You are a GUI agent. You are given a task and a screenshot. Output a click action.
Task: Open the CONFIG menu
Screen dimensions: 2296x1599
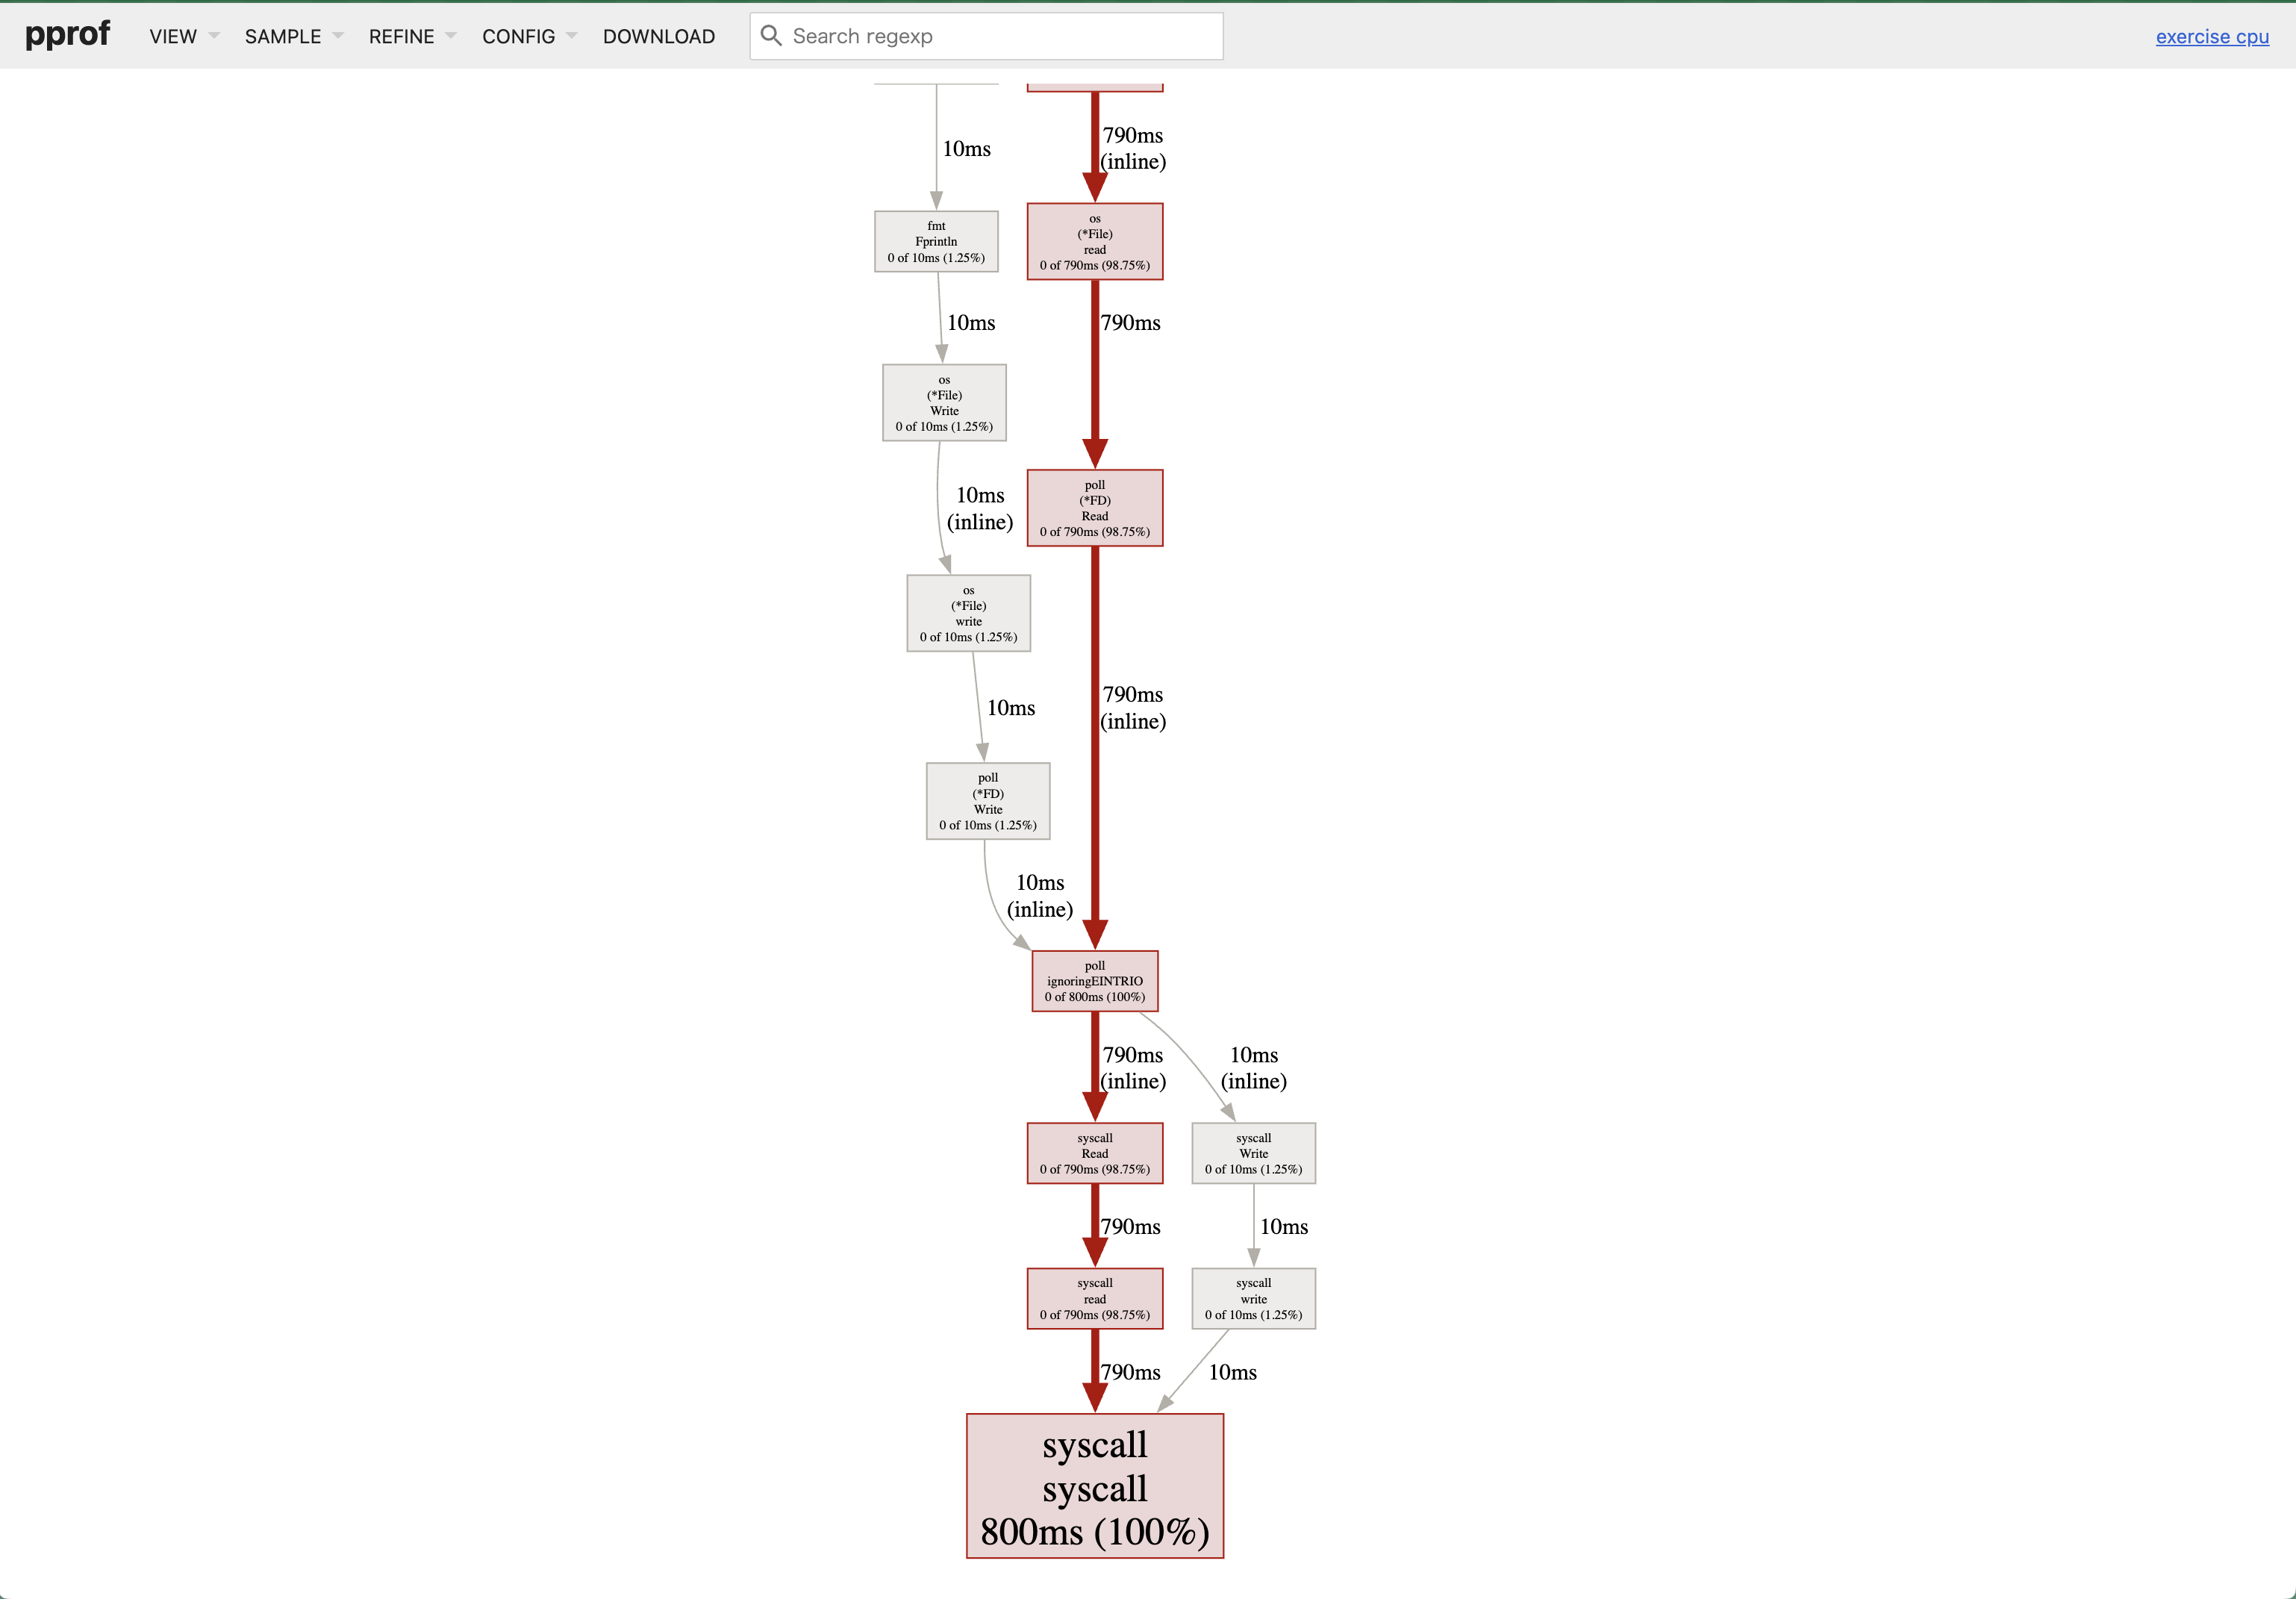click(528, 37)
